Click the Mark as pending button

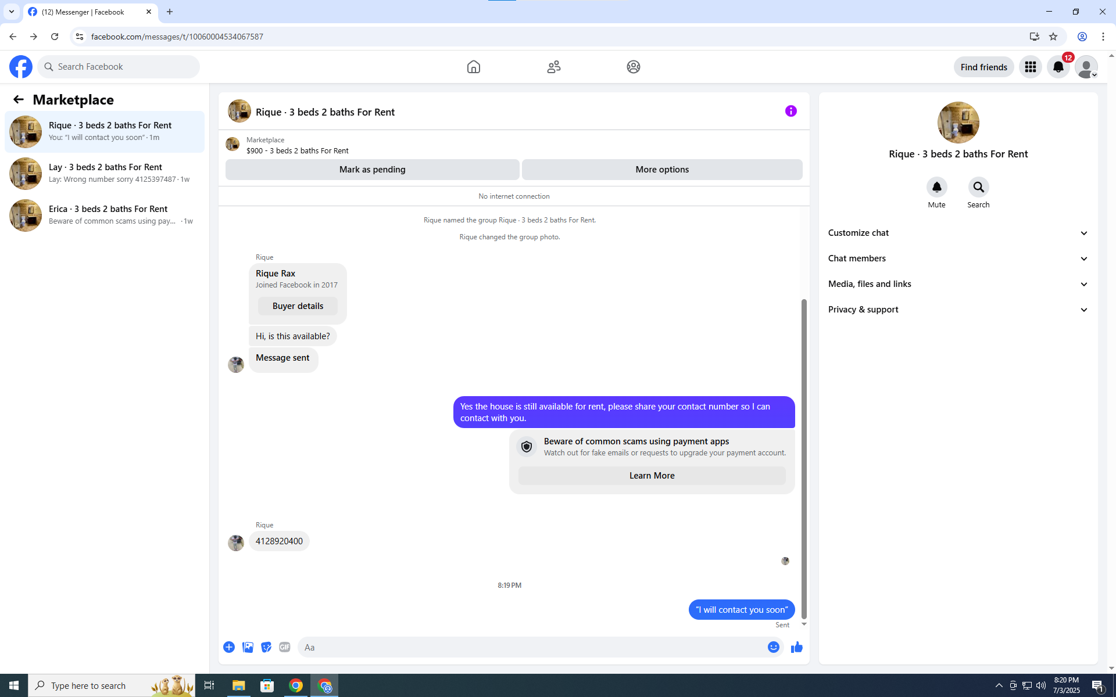coord(372,170)
